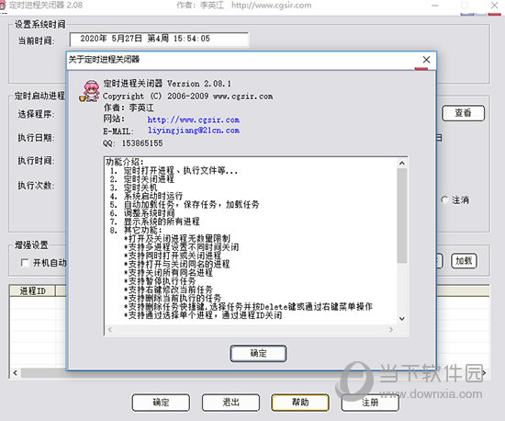The image size is (505, 421).
Task: Click the 帮助 help button
Action: coord(300,403)
